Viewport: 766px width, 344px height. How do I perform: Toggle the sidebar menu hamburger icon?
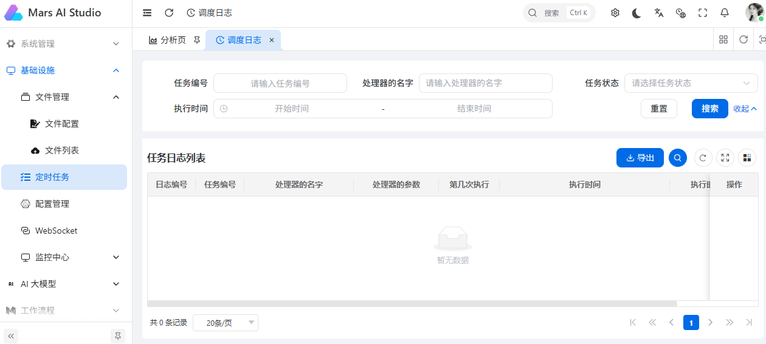click(x=147, y=13)
